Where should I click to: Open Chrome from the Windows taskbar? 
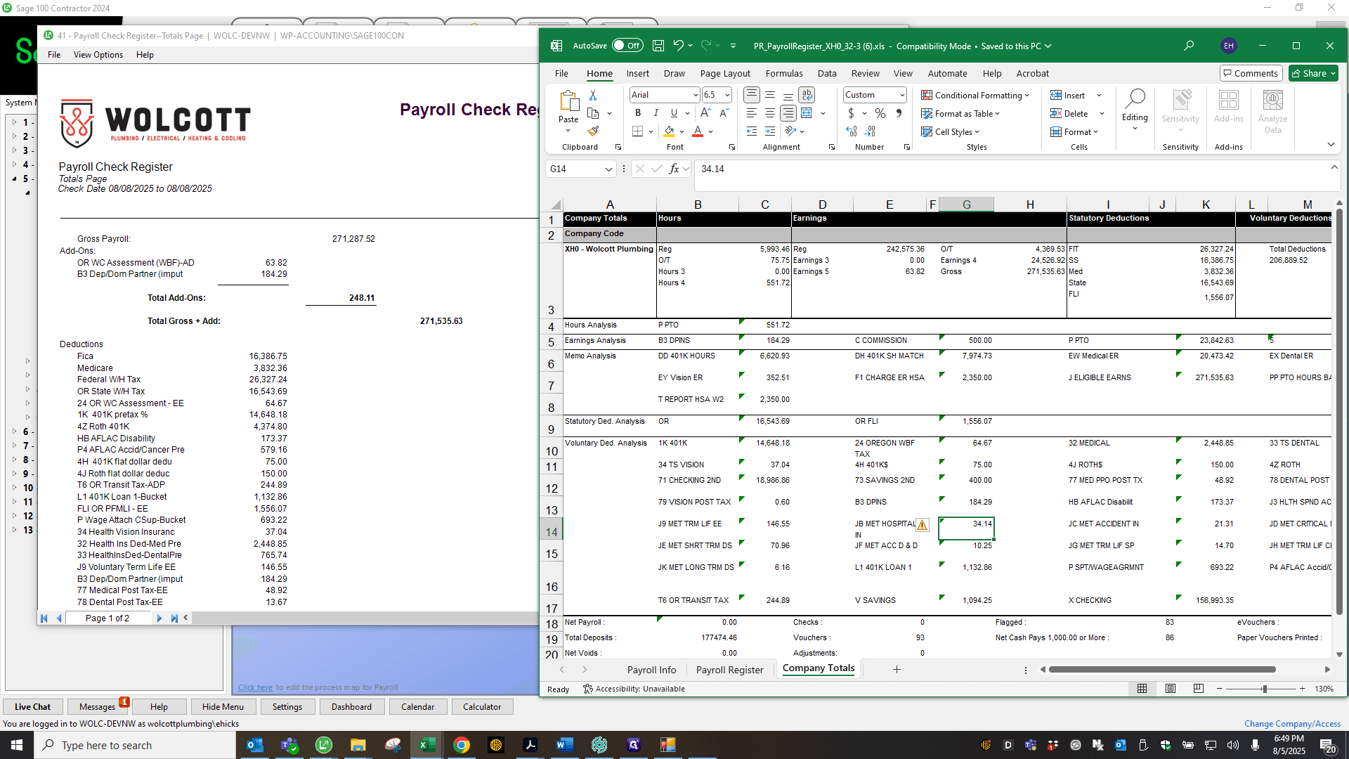(462, 745)
